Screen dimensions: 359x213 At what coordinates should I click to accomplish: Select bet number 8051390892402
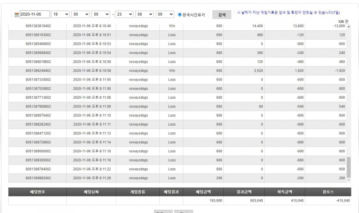[38, 178]
